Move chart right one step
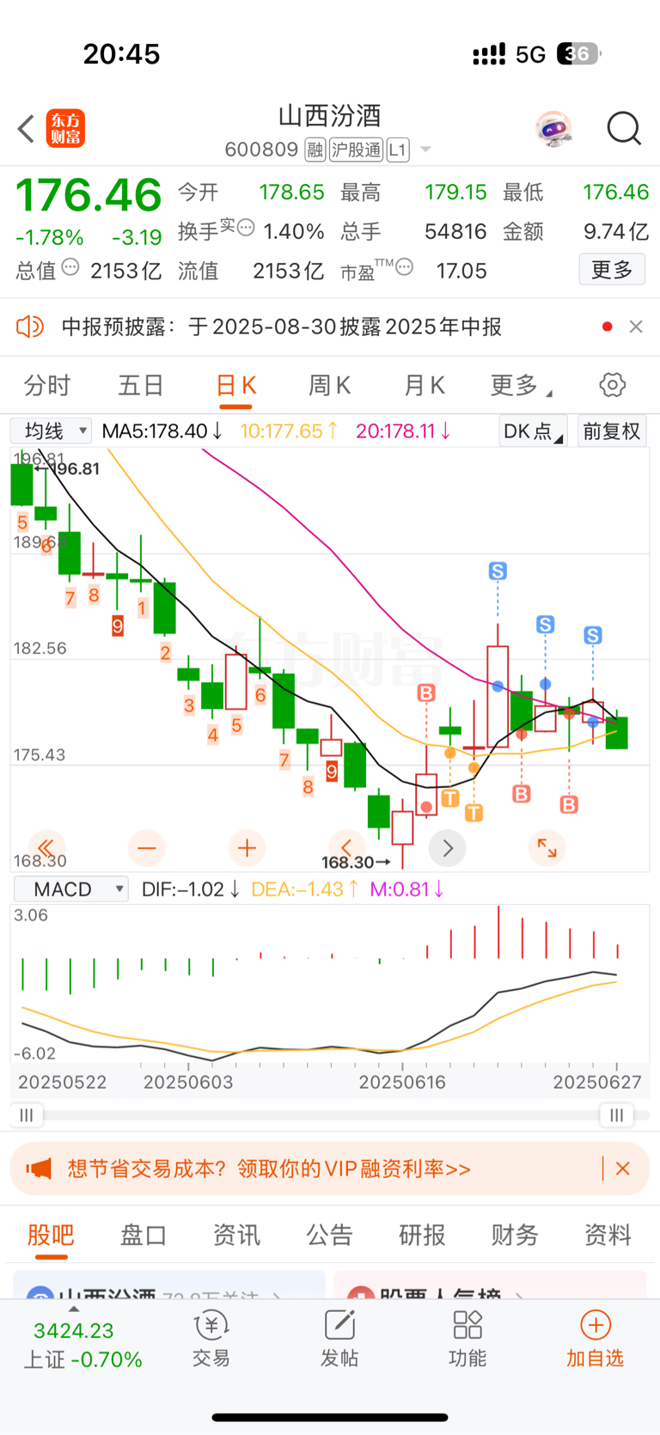The height and width of the screenshot is (1435, 660). click(448, 848)
